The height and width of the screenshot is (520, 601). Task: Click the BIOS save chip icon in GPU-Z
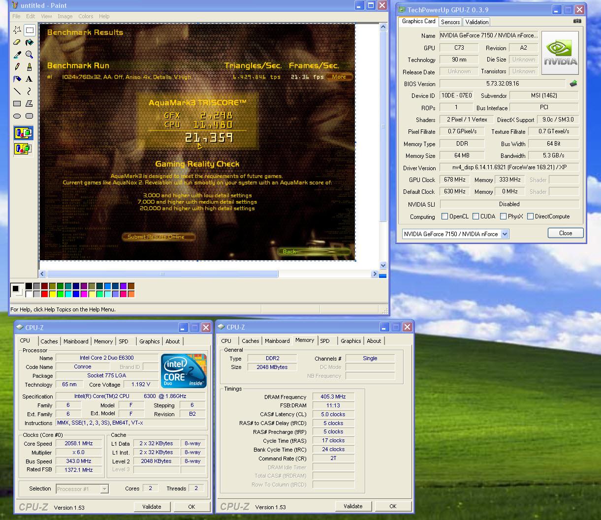pyautogui.click(x=573, y=84)
